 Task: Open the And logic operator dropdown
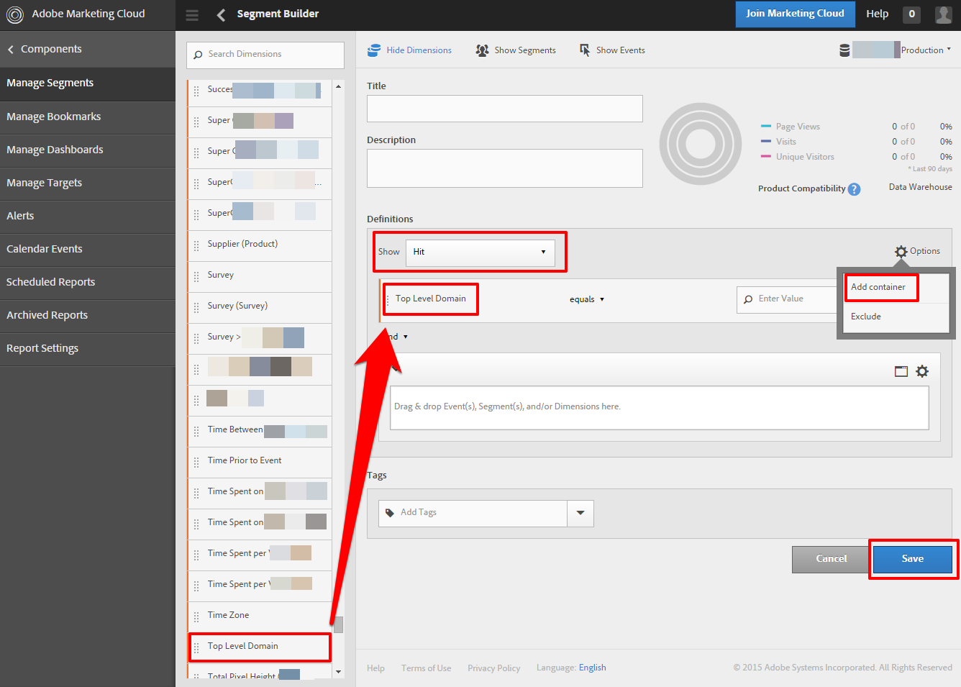[398, 337]
